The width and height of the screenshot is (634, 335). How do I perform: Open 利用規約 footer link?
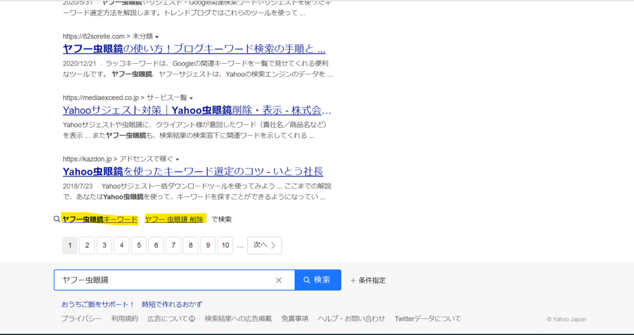click(124, 319)
